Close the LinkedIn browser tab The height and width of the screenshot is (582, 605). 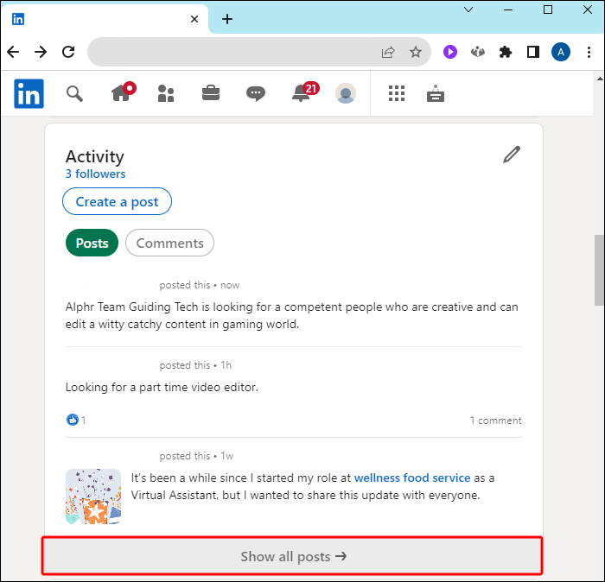194,19
